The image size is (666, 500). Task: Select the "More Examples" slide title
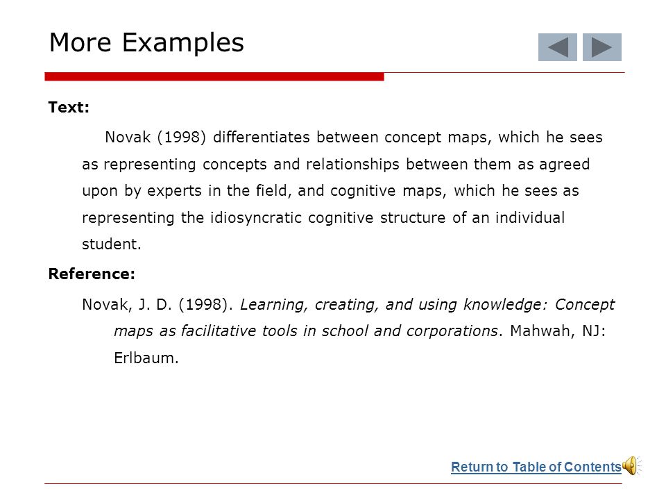146,42
